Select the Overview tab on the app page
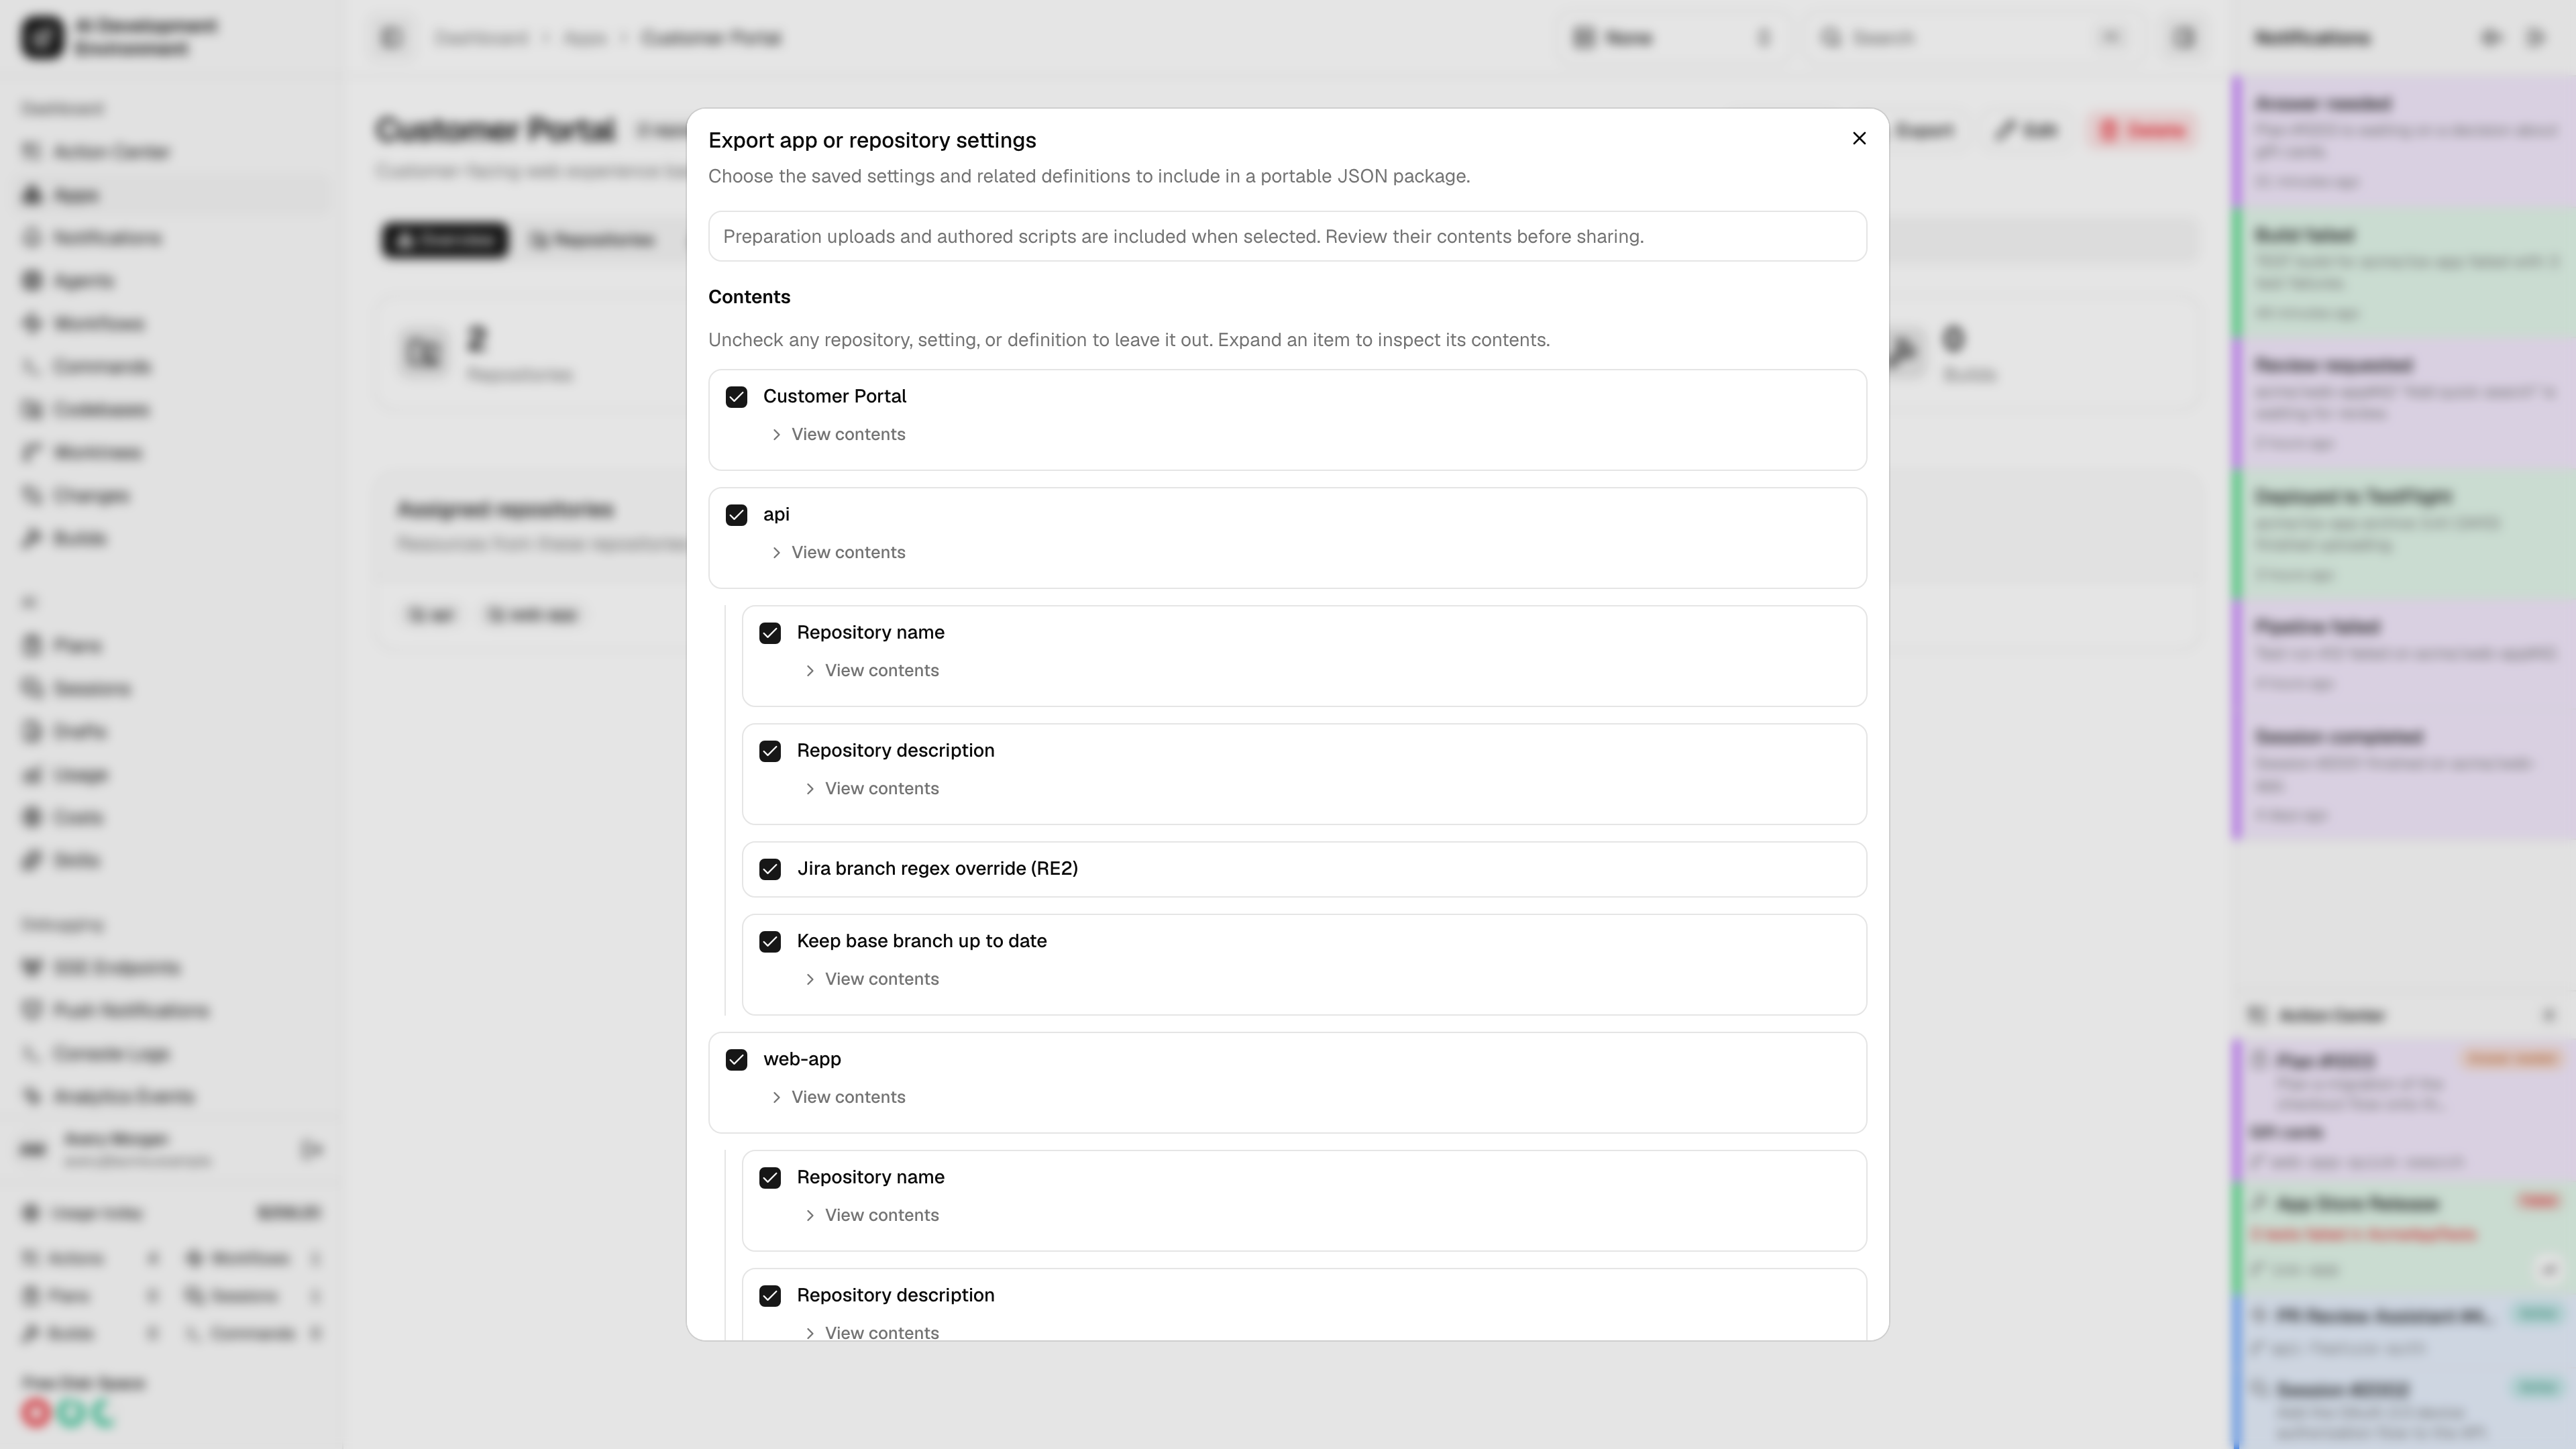2576x1449 pixels. 445,240
